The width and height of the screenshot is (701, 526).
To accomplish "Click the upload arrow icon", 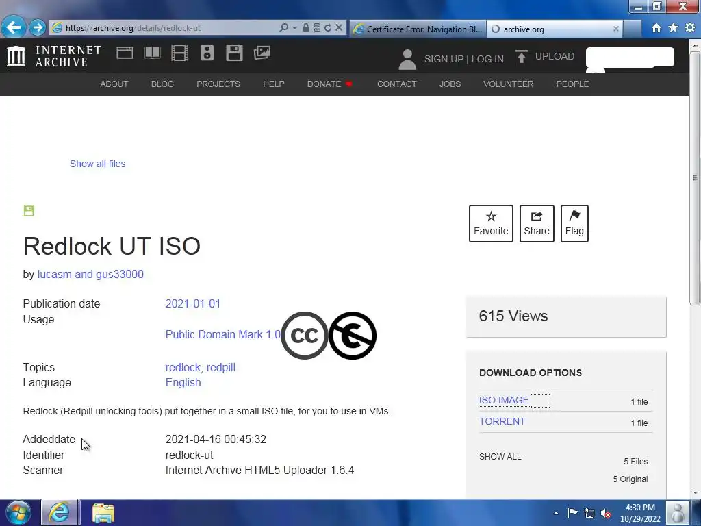I will [x=521, y=57].
